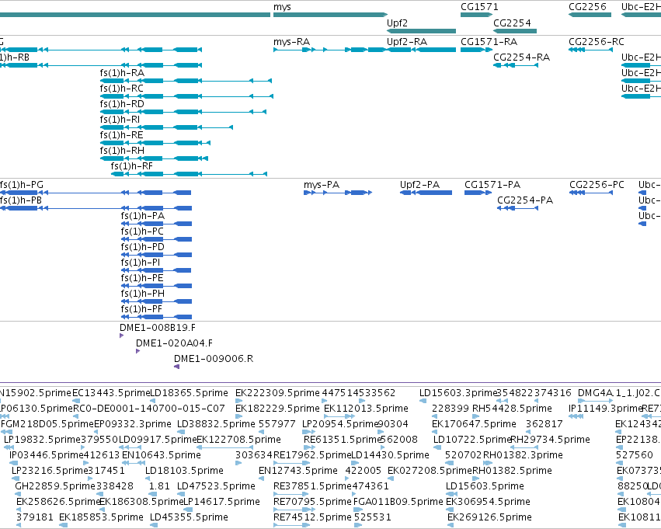
Task: Open EST EN10643.5prime
Action: tap(162, 456)
